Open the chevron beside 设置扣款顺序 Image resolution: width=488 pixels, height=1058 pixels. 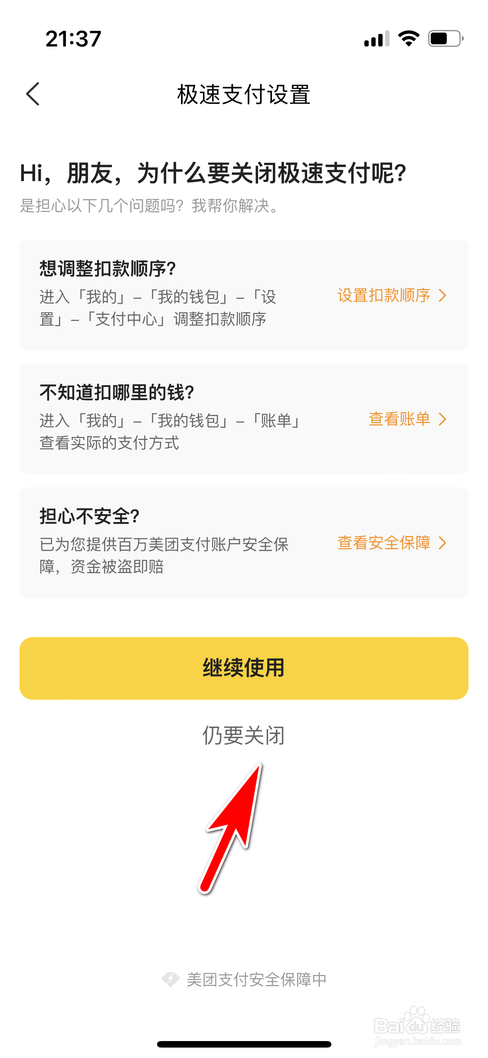tap(442, 295)
